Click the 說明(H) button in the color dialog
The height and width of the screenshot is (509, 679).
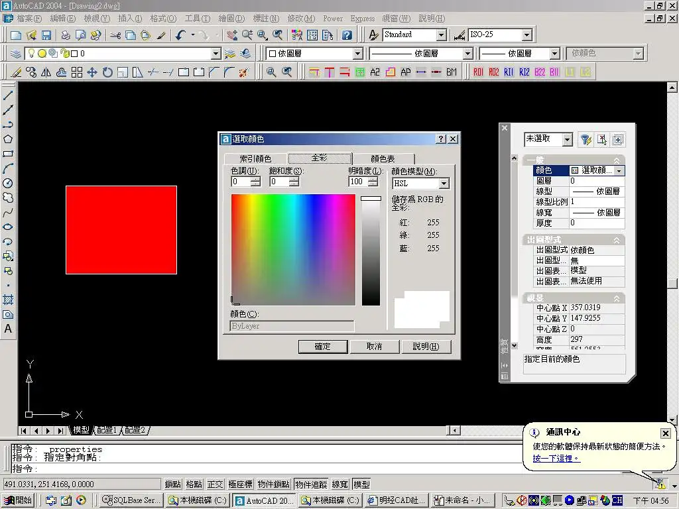[x=426, y=347]
